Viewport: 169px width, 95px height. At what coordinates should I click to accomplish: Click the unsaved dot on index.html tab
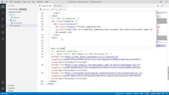tap(50, 6)
